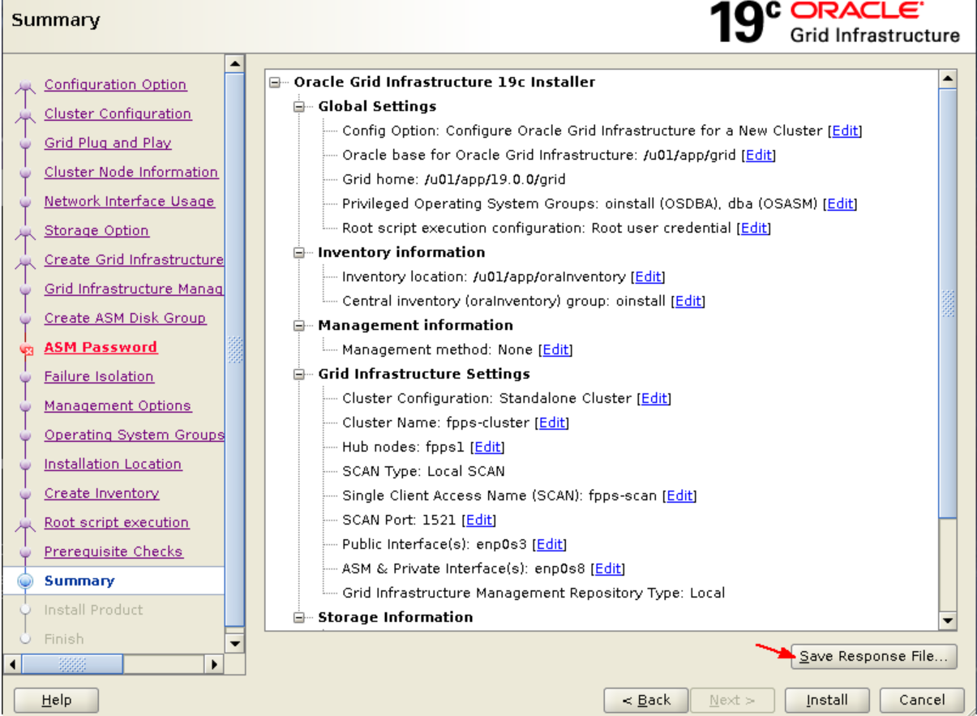Open the Operating System Groups step

click(x=134, y=435)
